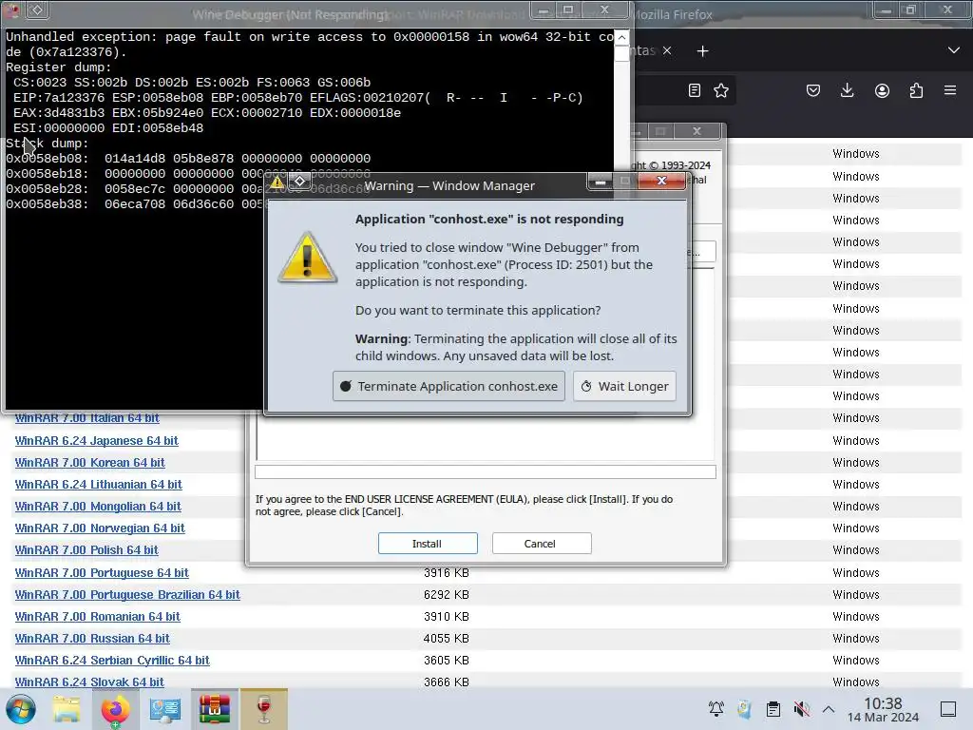Viewport: 973px width, 730px height.
Task: Click the 4055 KB size cell
Action: [x=447, y=638]
